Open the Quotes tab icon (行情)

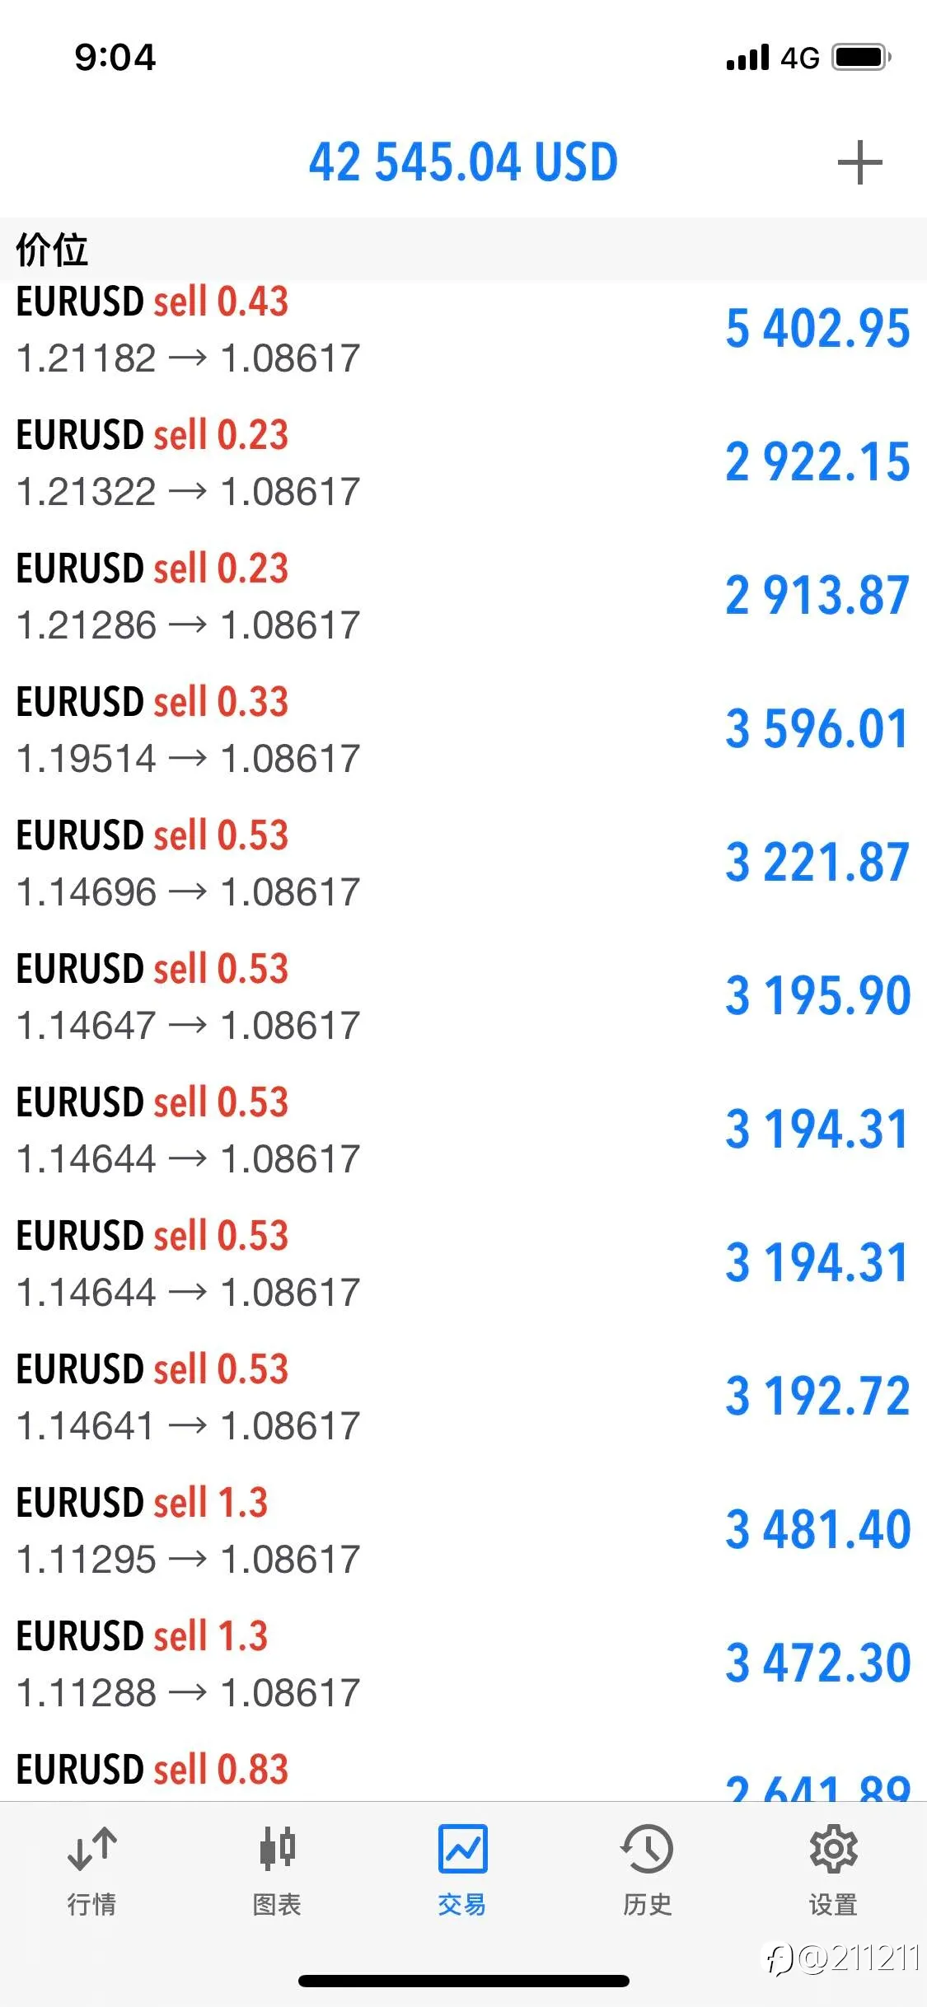pos(91,1848)
